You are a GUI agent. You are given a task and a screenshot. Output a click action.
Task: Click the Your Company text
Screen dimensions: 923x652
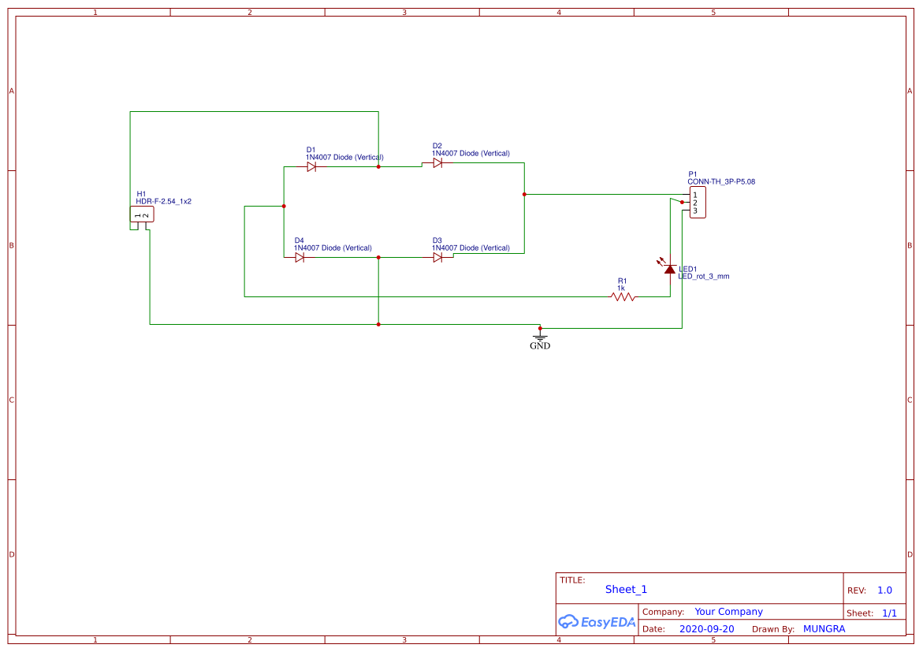[728, 611]
